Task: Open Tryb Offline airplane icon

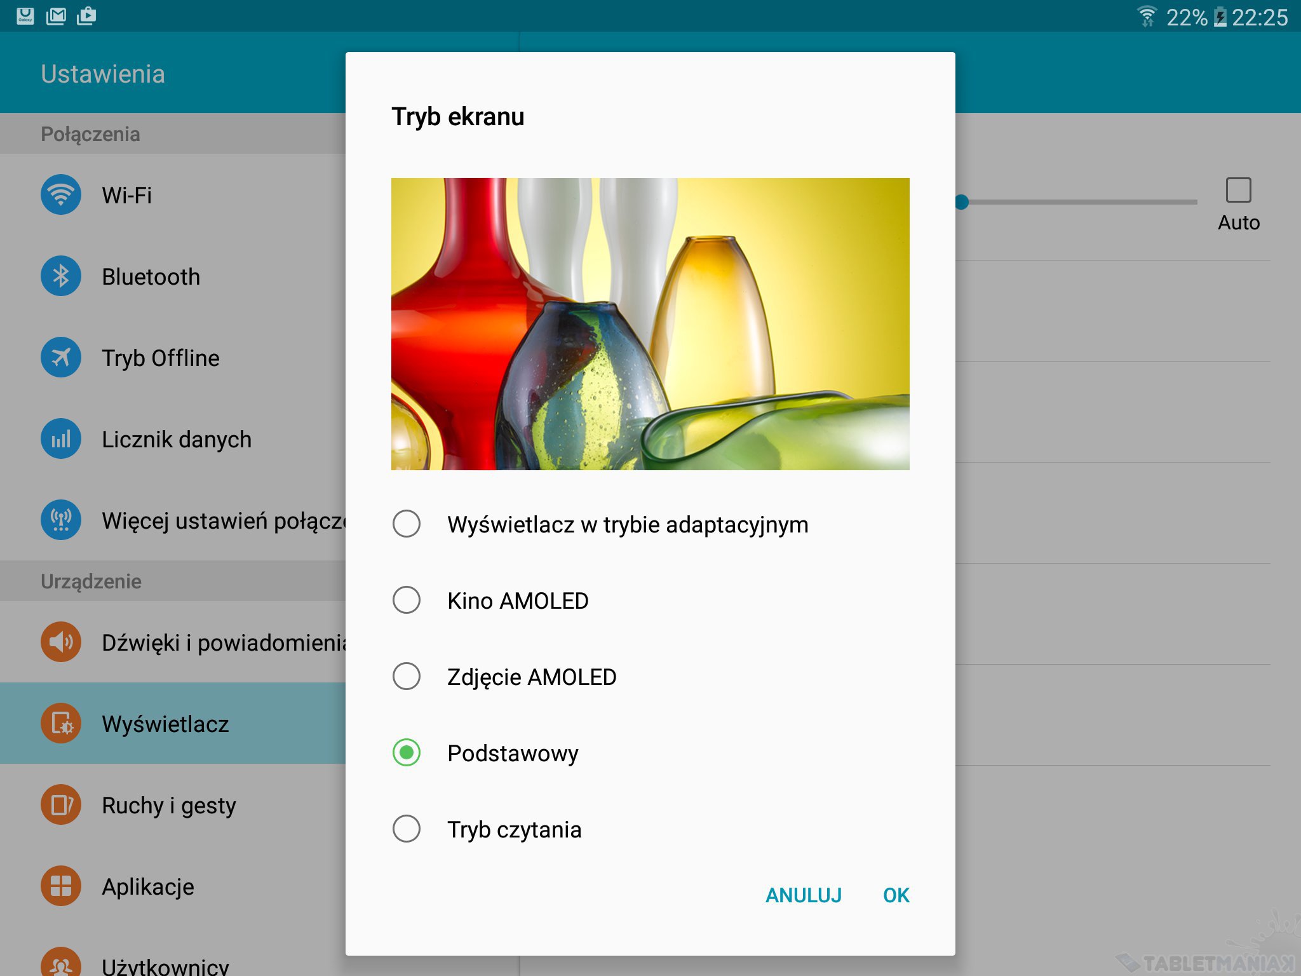Action: tap(61, 357)
